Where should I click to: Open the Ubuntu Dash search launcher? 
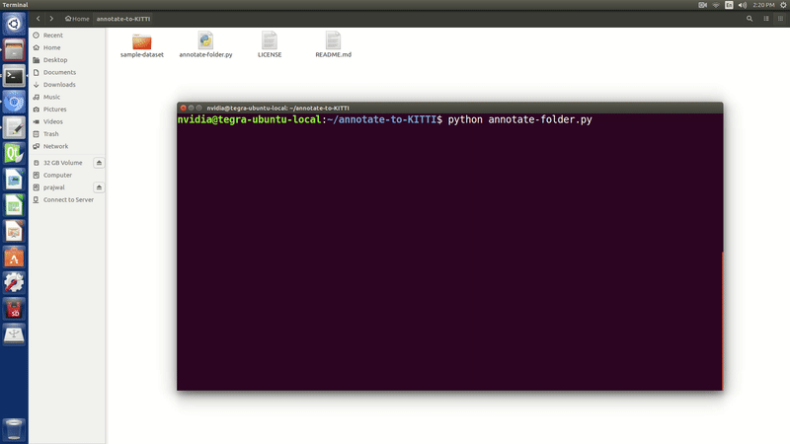14,24
